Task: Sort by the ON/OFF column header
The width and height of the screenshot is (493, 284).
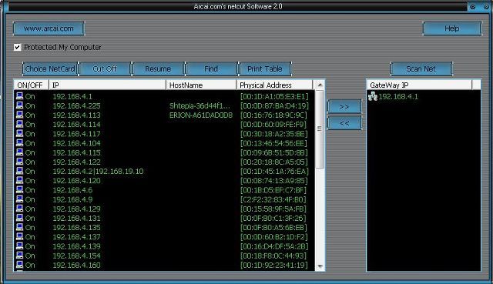Action: tap(31, 85)
